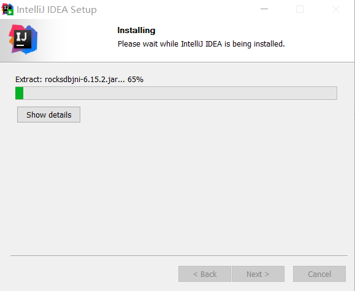Click the greyed-out maximize window icon

(x=300, y=9)
